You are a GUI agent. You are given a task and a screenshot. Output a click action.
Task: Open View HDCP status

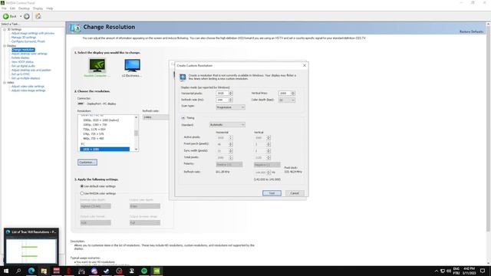(22, 62)
